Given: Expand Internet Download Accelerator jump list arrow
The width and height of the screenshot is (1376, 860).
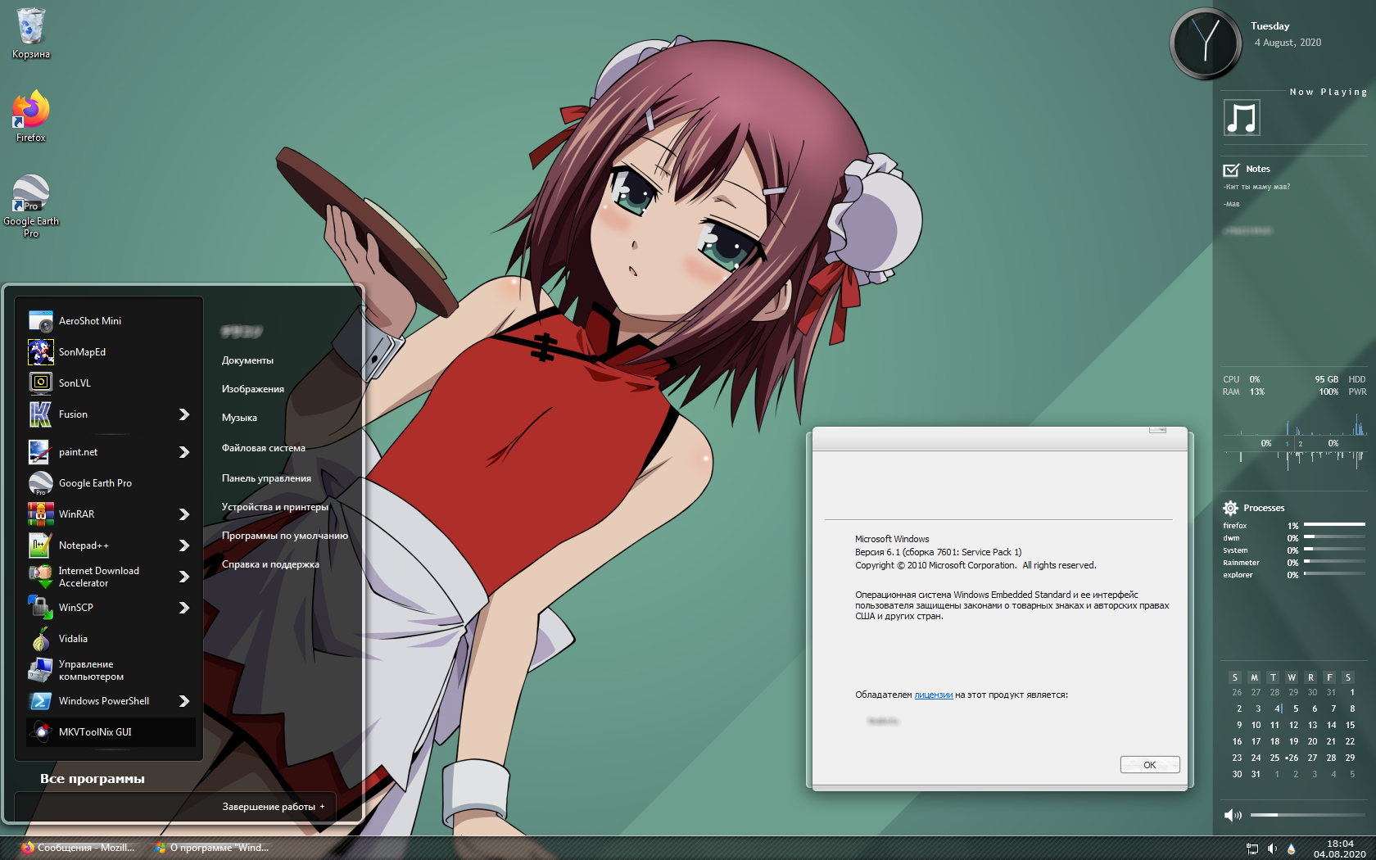Looking at the screenshot, I should pyautogui.click(x=184, y=577).
